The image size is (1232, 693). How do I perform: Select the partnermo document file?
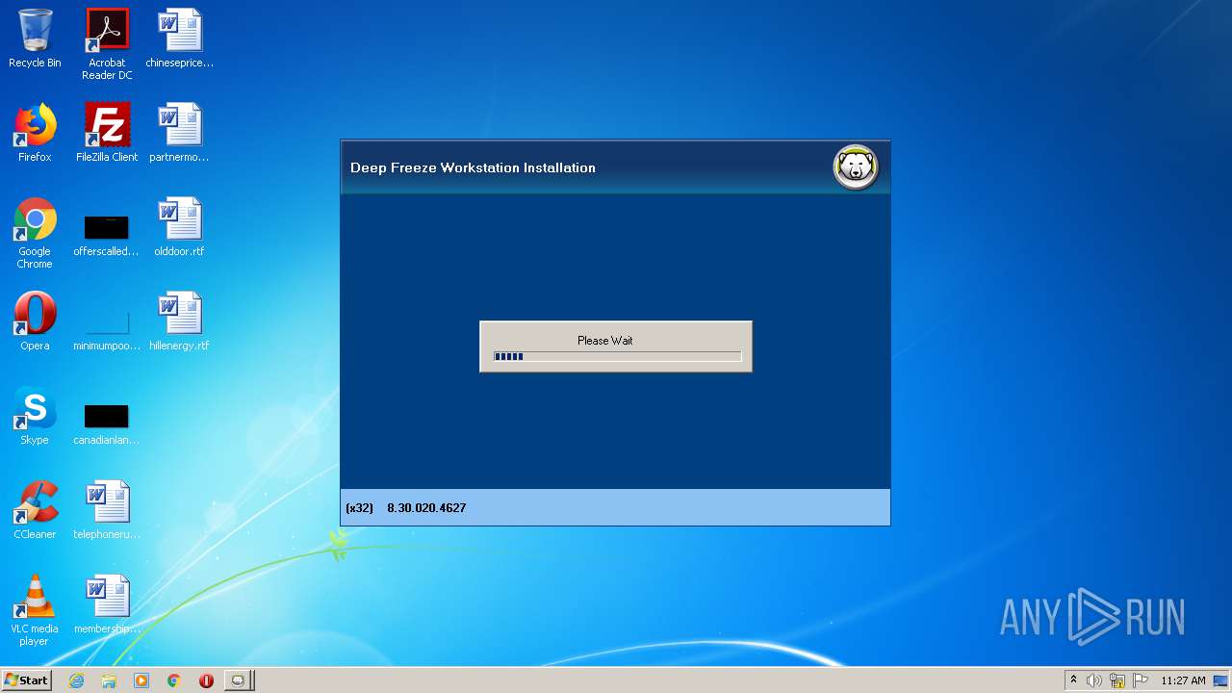pos(180,133)
